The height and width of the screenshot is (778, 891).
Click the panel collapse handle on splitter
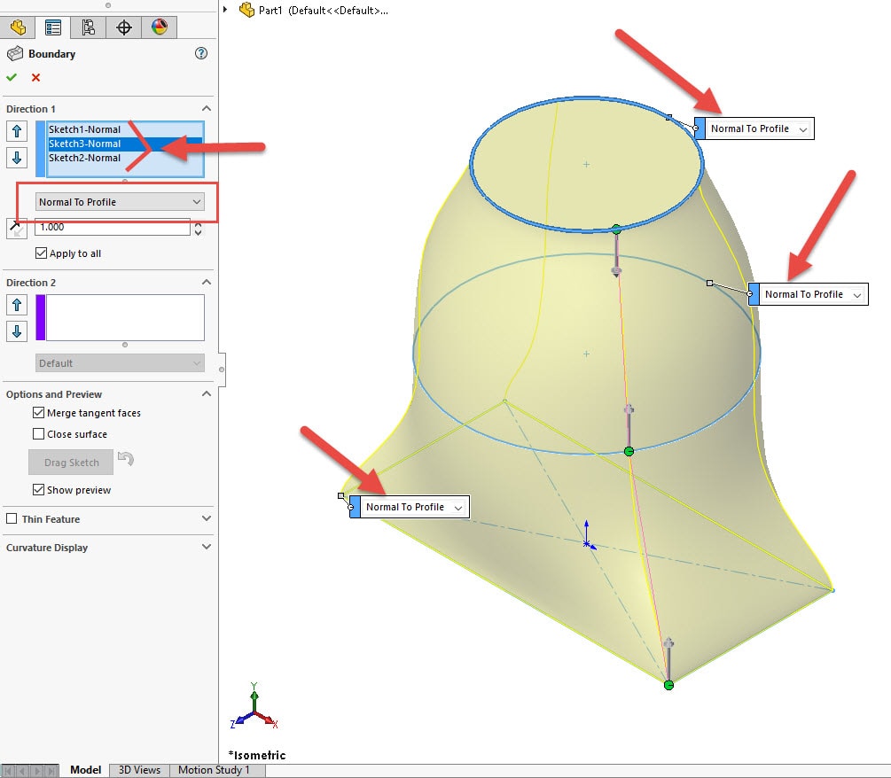222,370
